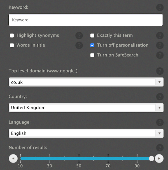168x170 pixels.
Task: Check the Exactly this term option
Action: [92, 35]
